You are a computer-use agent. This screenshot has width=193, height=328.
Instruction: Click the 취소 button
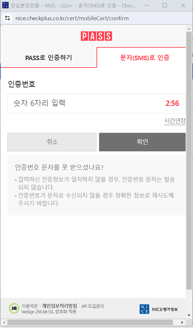52,142
